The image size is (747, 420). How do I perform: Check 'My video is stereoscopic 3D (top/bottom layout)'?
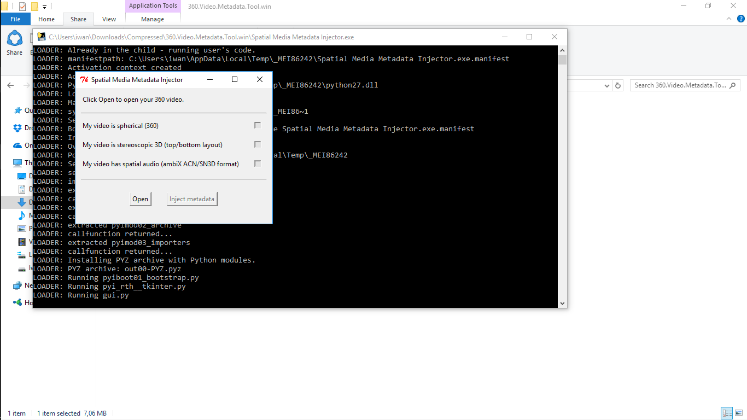click(x=257, y=144)
